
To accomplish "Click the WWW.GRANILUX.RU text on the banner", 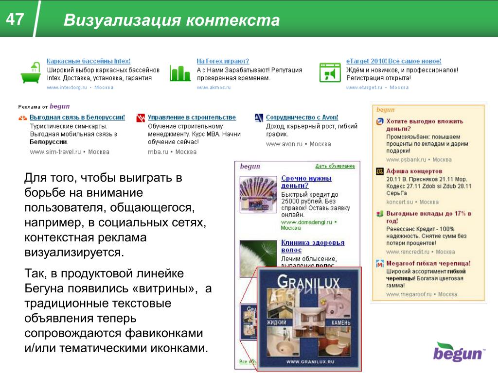I will tap(310, 361).
